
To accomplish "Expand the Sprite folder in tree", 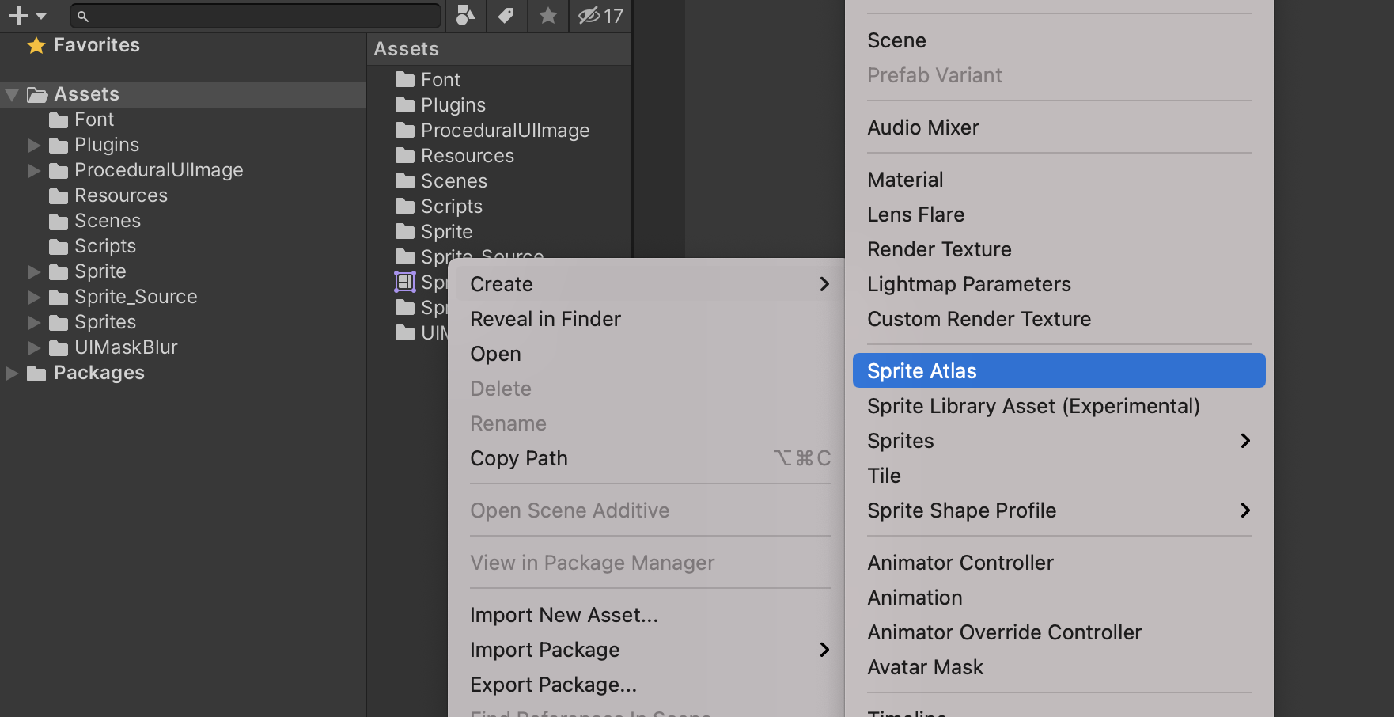I will pos(34,272).
